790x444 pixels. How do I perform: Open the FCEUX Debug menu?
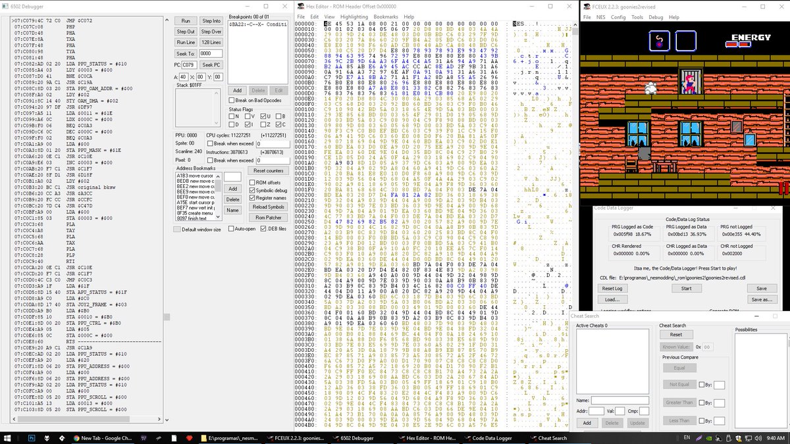click(x=656, y=17)
